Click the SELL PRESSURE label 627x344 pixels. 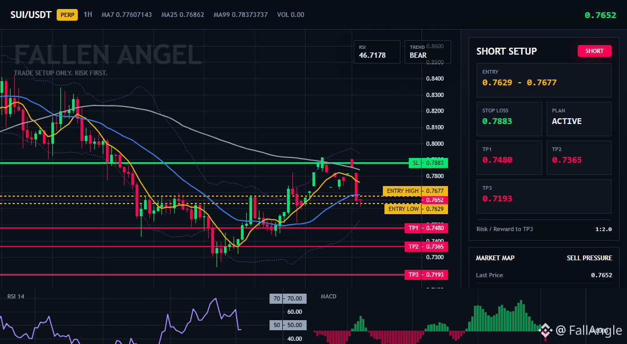[589, 258]
